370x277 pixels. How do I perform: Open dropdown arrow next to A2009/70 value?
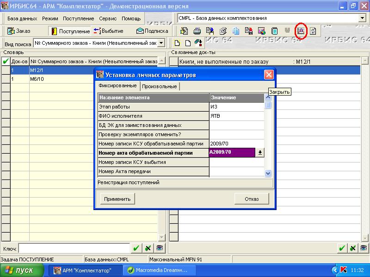(260, 153)
